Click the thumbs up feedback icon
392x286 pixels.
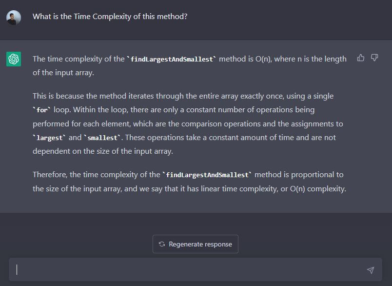point(361,58)
